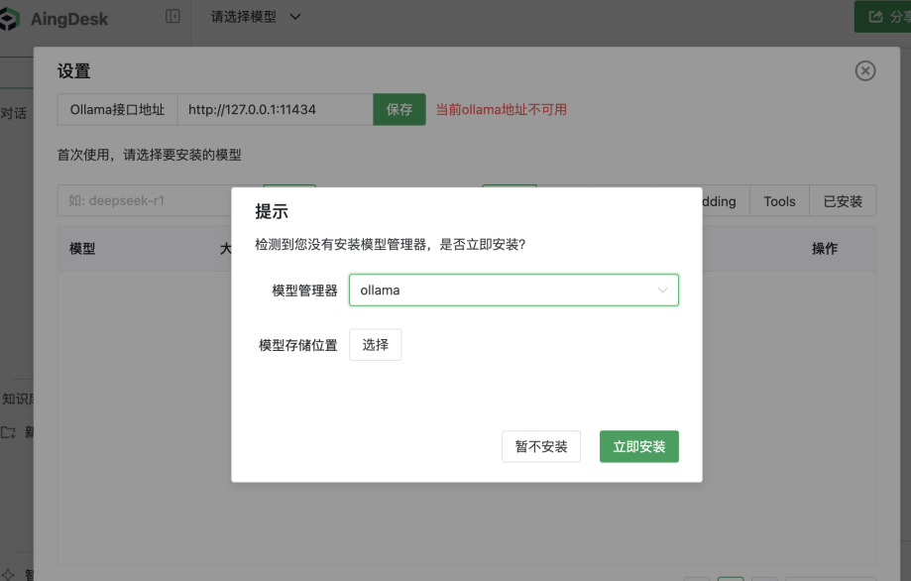This screenshot has height=581, width=911.
Task: Click 立即安装 to install model manager
Action: pyautogui.click(x=638, y=446)
